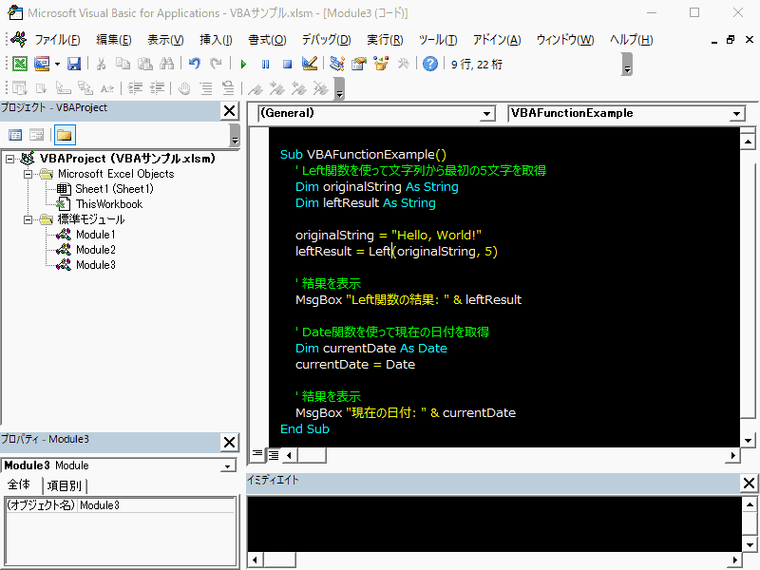Open the Project Explorer icon
The width and height of the screenshot is (760, 570).
337,64
